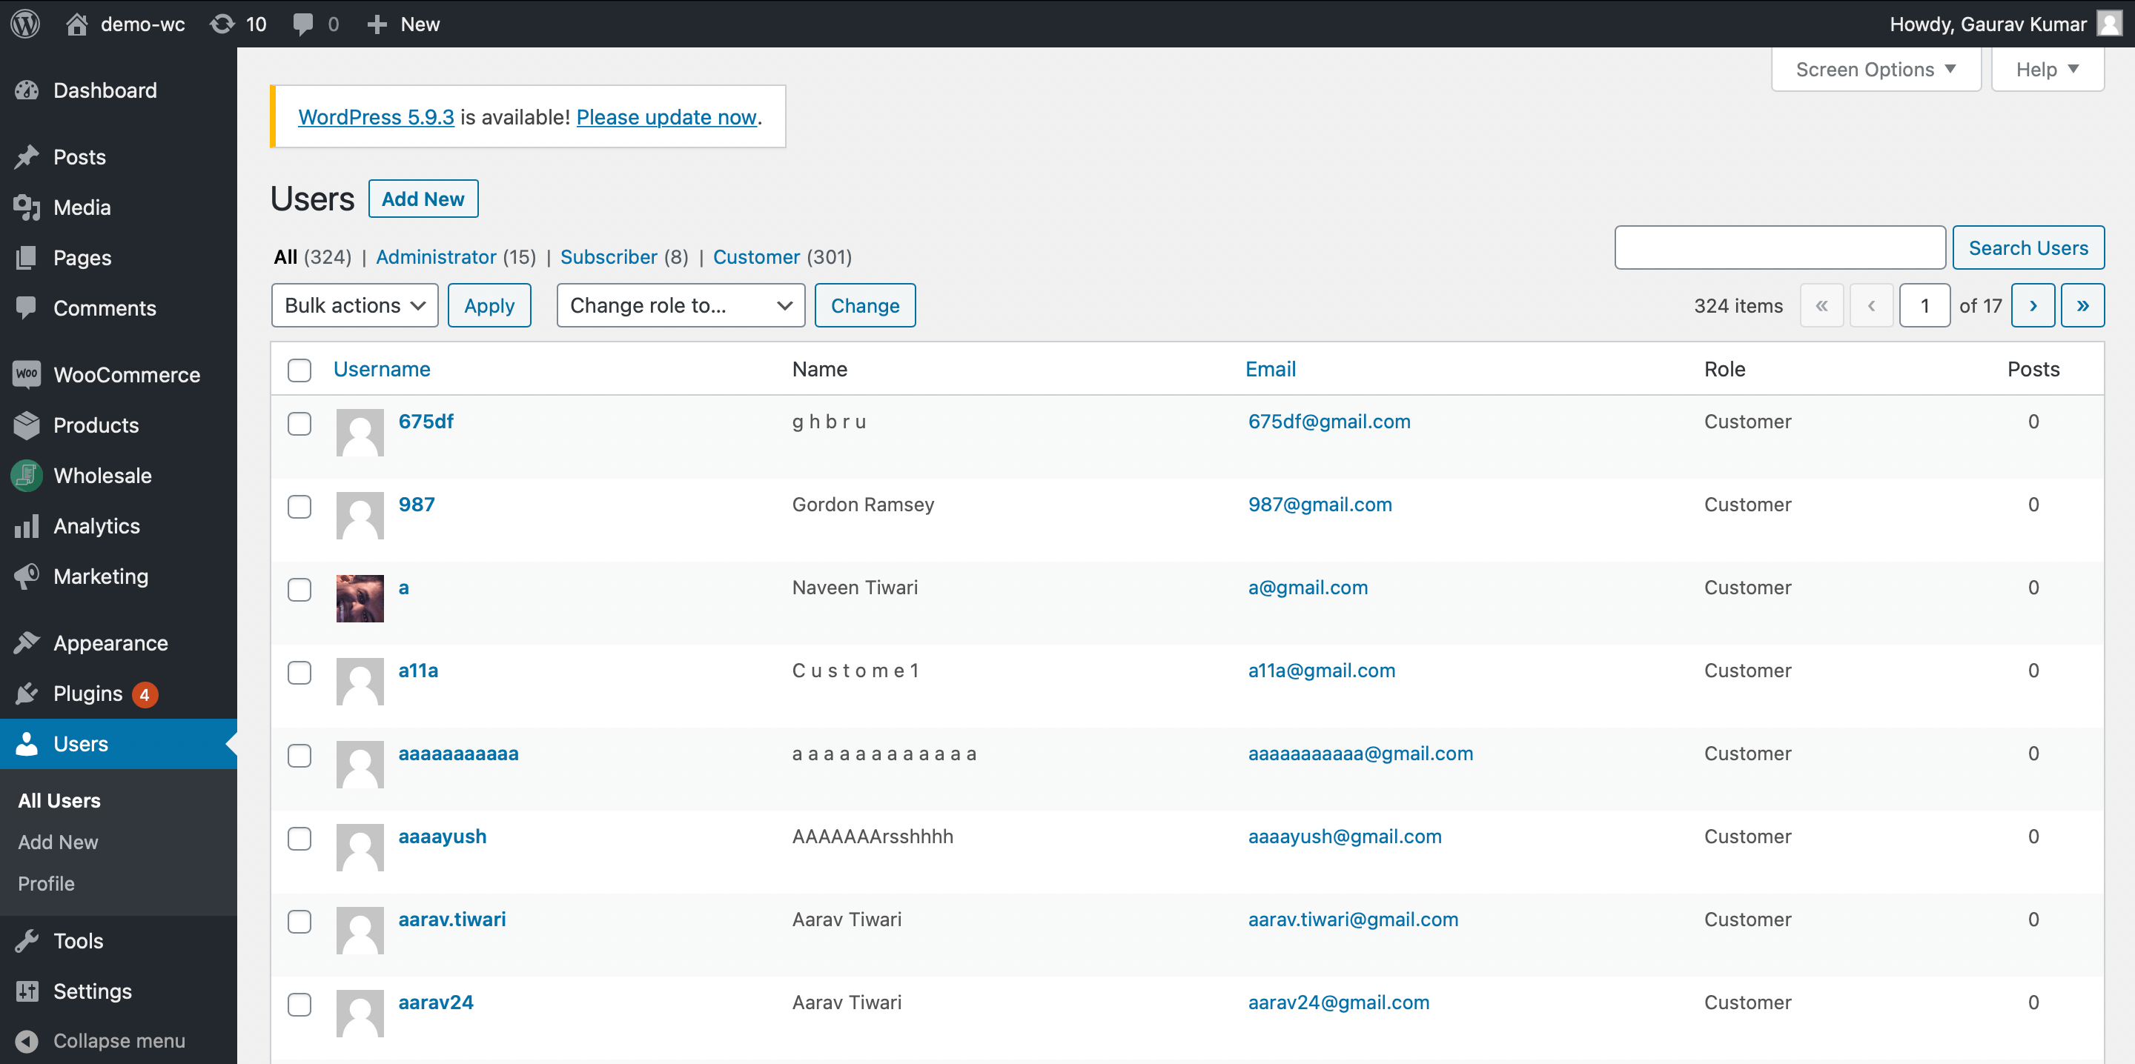Open the Bulk actions dropdown
The image size is (2135, 1064).
coord(355,305)
